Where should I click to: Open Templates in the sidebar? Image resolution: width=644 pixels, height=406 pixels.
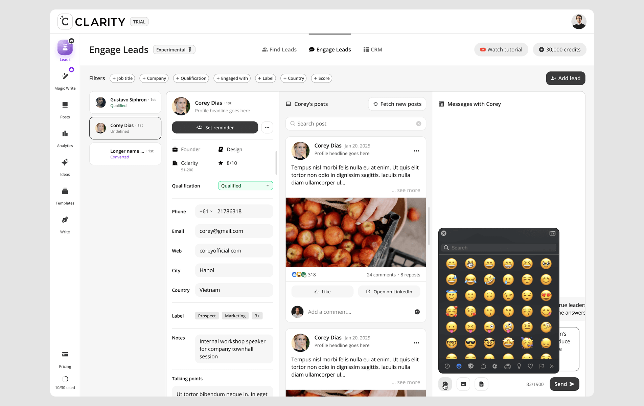65,196
